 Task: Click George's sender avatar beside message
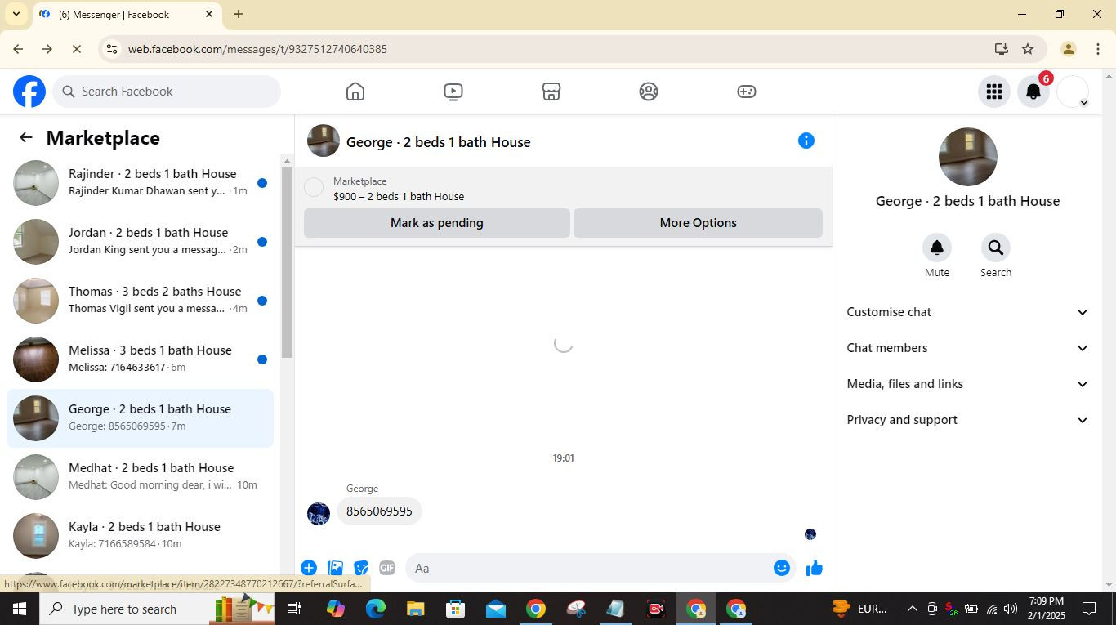point(319,514)
